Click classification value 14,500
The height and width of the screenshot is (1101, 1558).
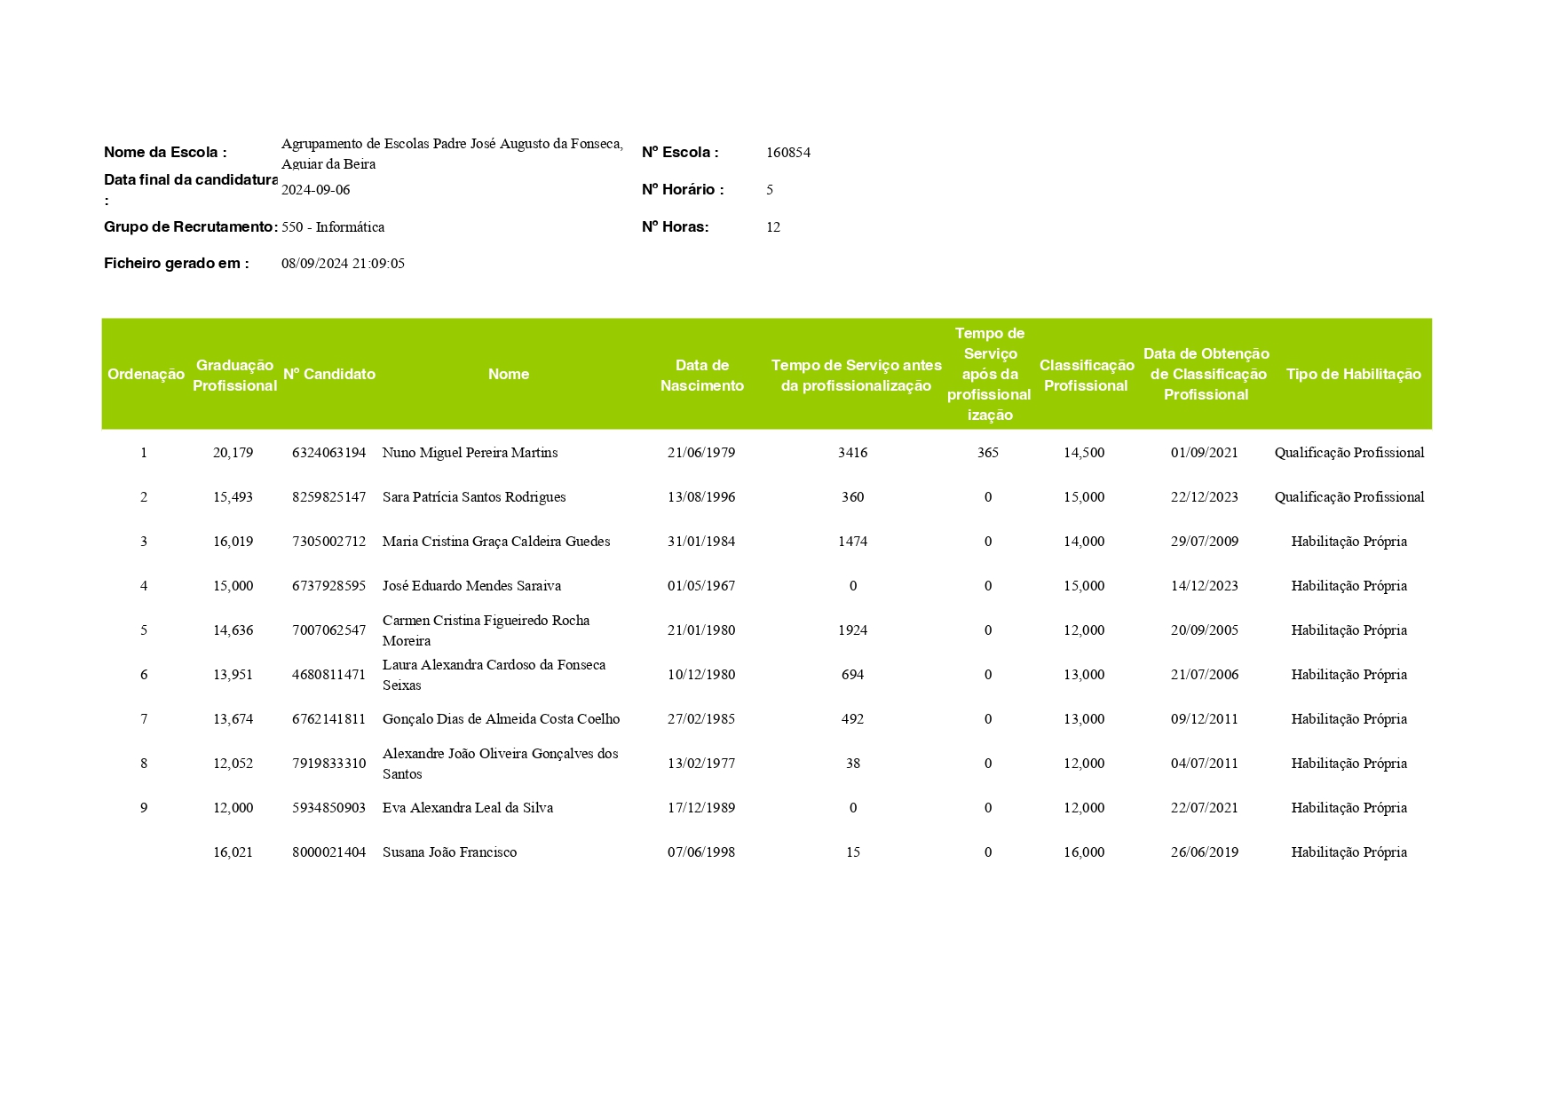[1084, 453]
